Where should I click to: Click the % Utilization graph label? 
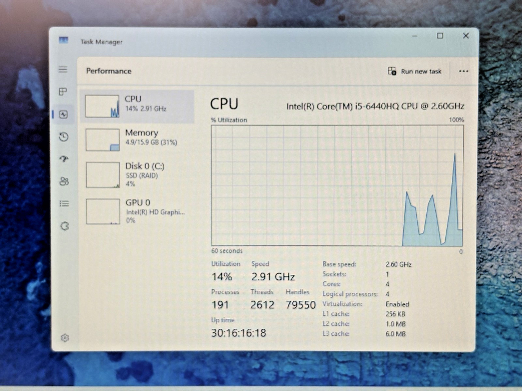click(x=229, y=120)
